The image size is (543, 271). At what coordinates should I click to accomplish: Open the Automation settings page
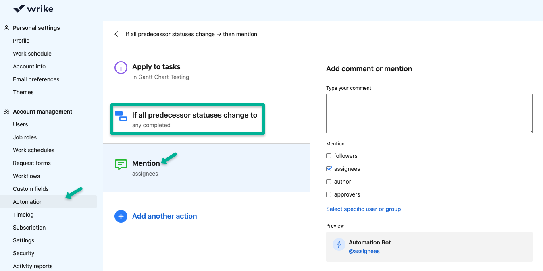[28, 202]
